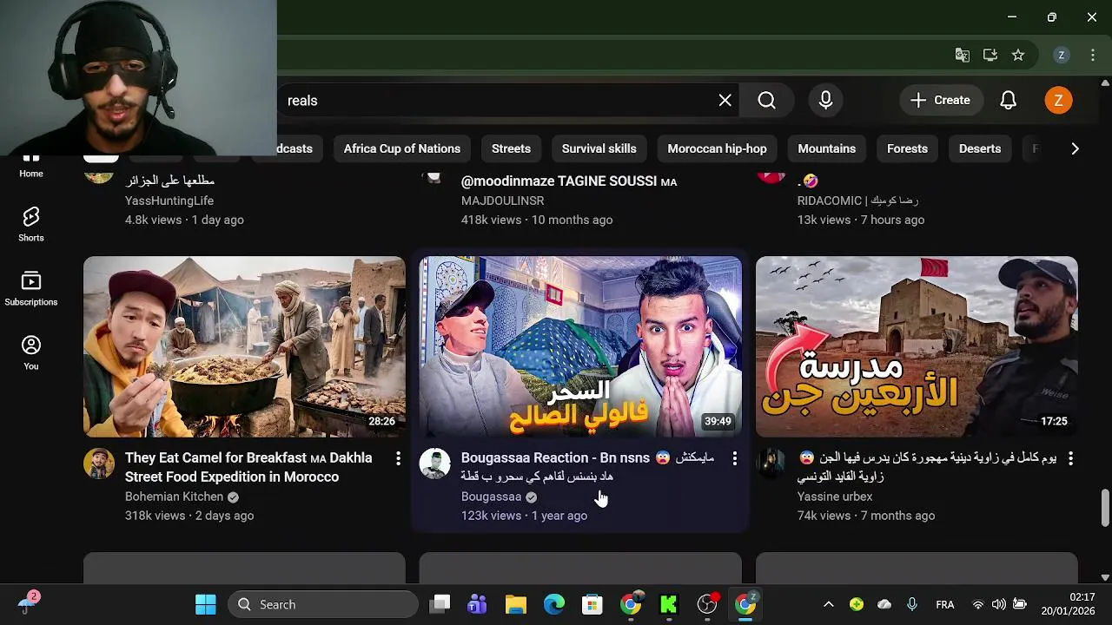Click the FRA language indicator

pyautogui.click(x=945, y=604)
